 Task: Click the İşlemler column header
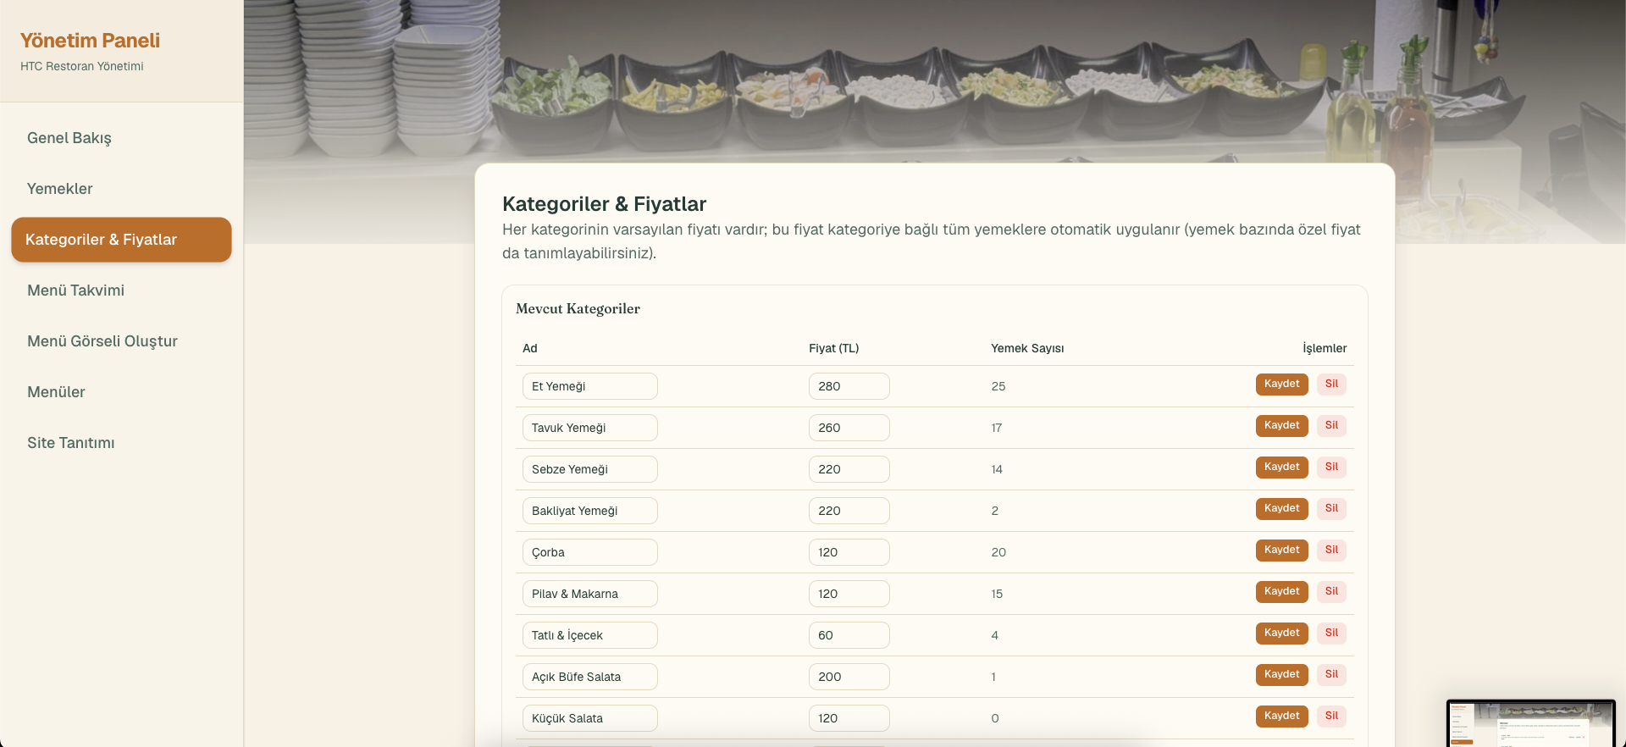tap(1325, 348)
